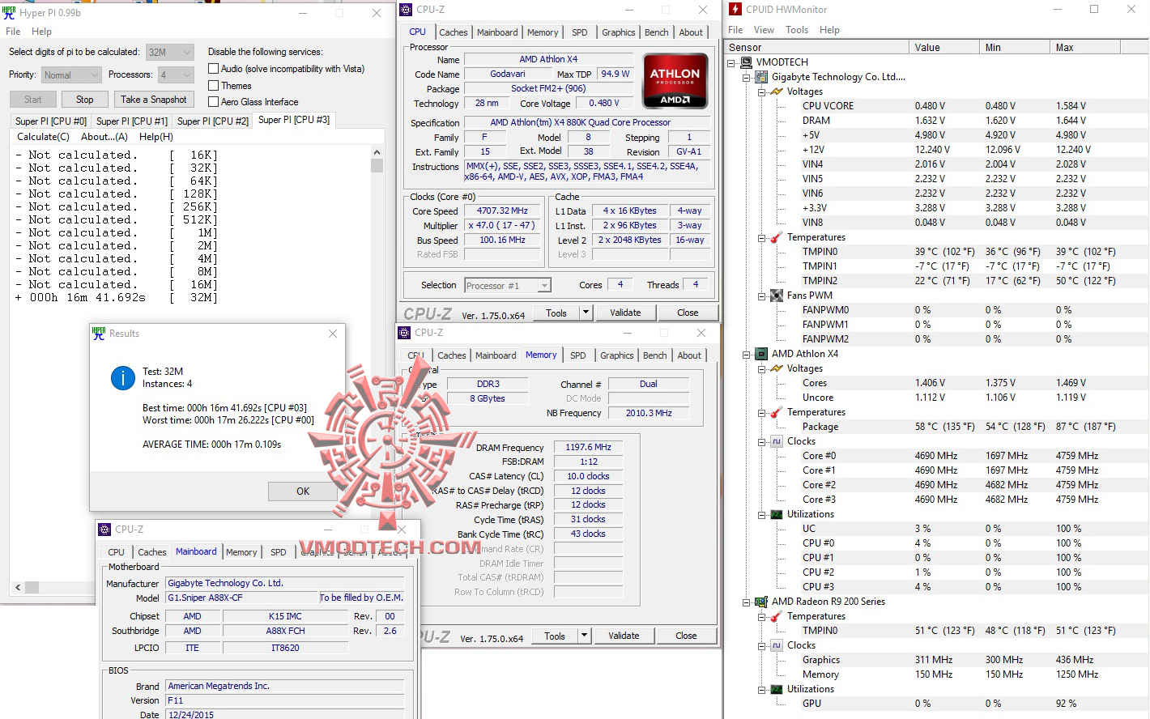This screenshot has width=1150, height=719.
Task: Check the Aero Glass Interface checkbox
Action: tap(214, 101)
